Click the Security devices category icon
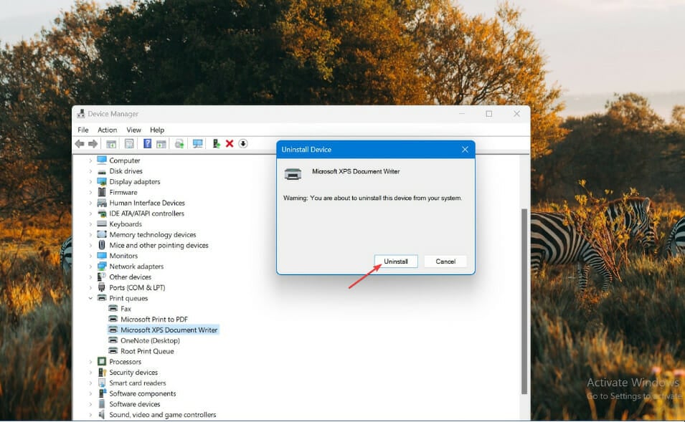The image size is (685, 422). tap(102, 373)
